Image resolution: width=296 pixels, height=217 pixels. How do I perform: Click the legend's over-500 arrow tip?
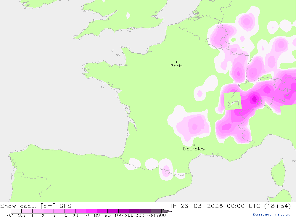(x=167, y=211)
